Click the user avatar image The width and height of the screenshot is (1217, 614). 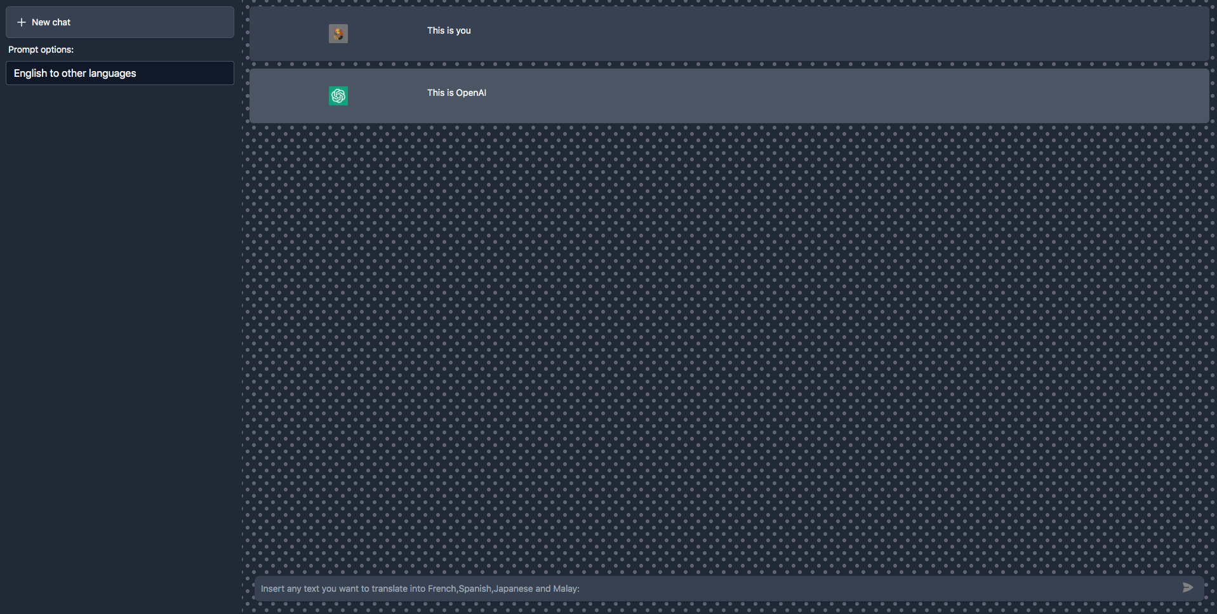point(338,34)
